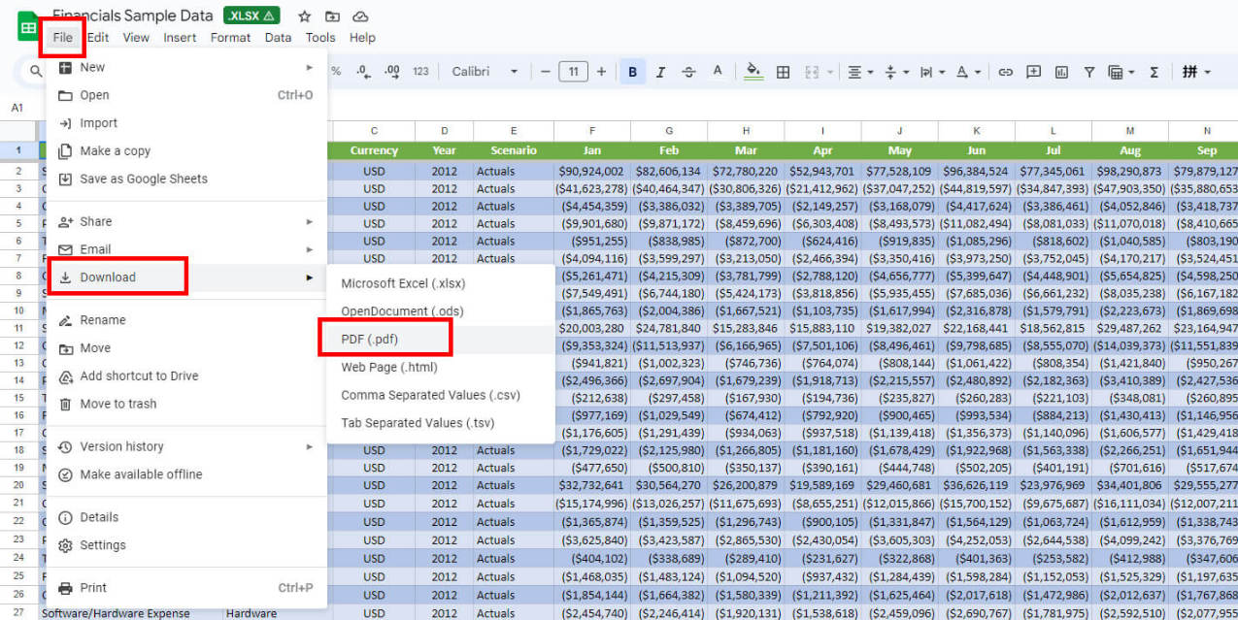
Task: Select Make available offline
Action: [186, 474]
